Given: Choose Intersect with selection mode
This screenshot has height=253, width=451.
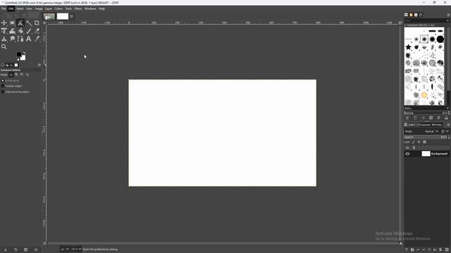Looking at the screenshot, I should (27, 75).
